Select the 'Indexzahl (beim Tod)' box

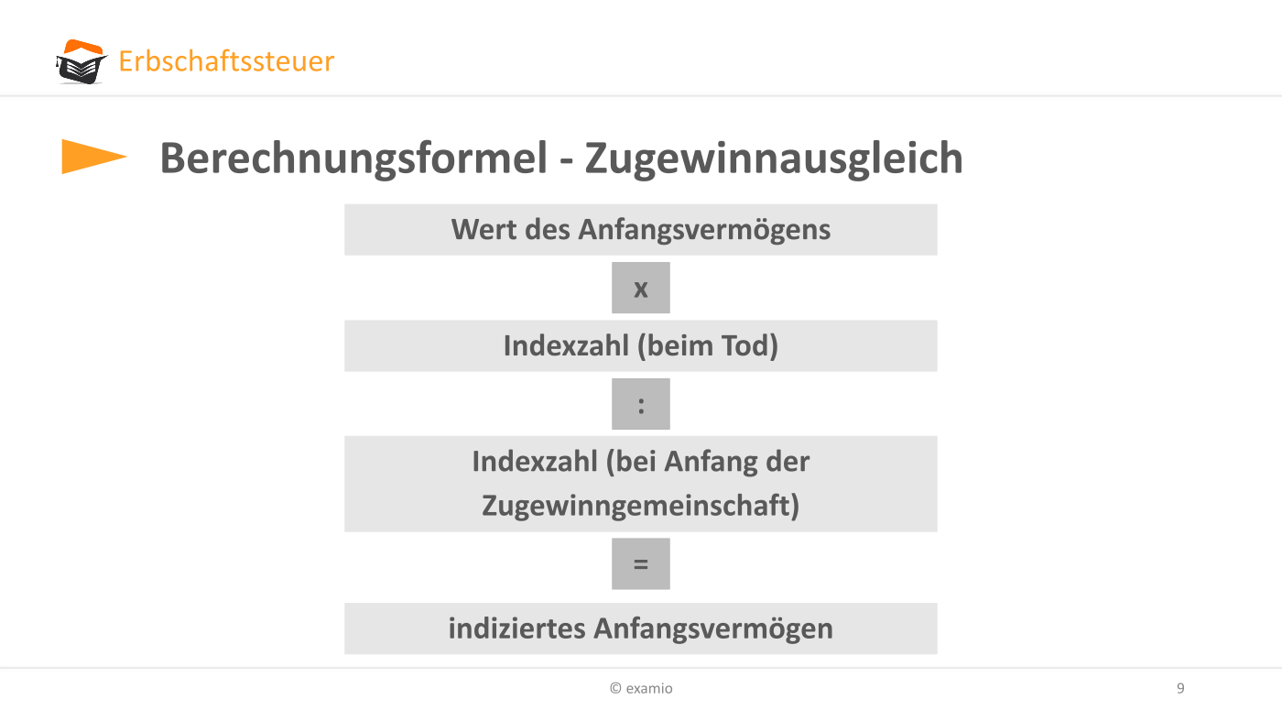641,345
